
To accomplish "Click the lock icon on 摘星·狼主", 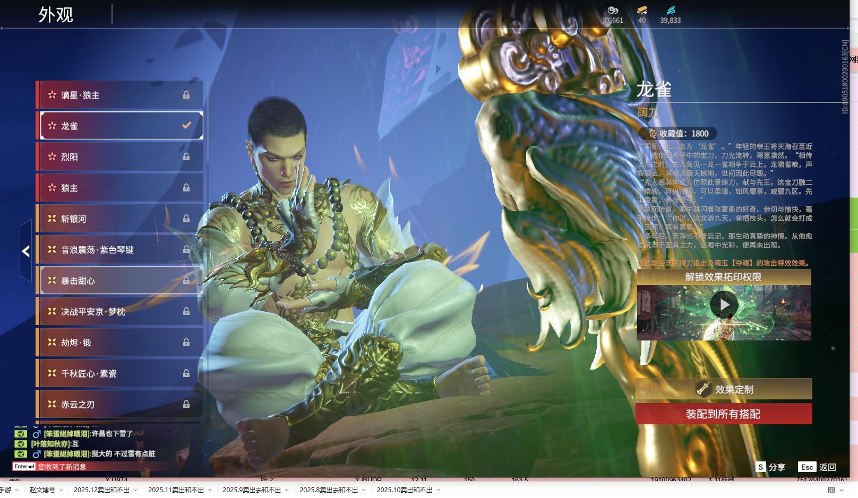I will point(186,95).
